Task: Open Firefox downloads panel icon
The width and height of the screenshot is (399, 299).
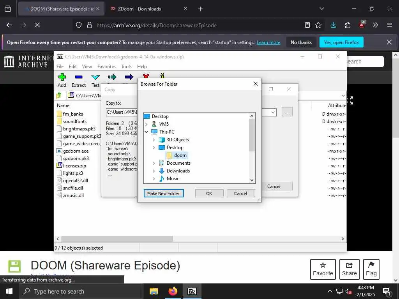Action: click(x=333, y=25)
